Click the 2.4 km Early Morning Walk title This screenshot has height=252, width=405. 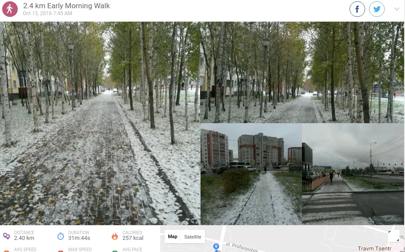point(66,6)
